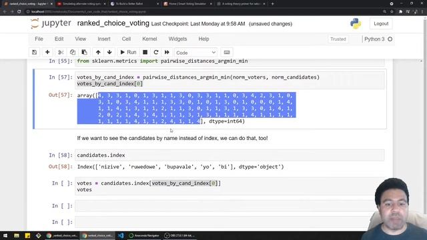427x240 pixels.
Task: Click dtype=int64 in array output
Action: [x=226, y=121]
